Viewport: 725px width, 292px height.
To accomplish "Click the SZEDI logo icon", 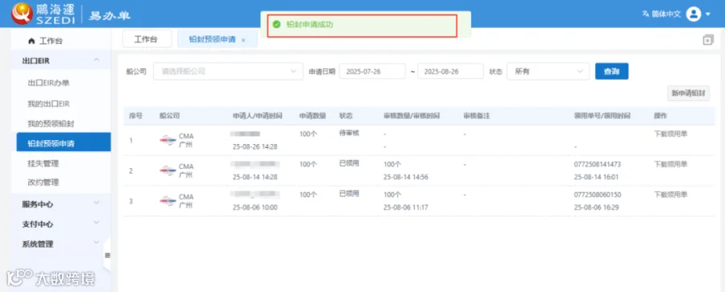I will point(22,13).
